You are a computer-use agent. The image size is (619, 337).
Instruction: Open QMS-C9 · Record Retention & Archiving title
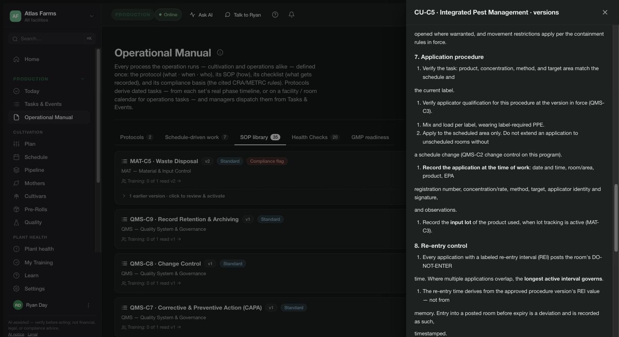coord(184,220)
